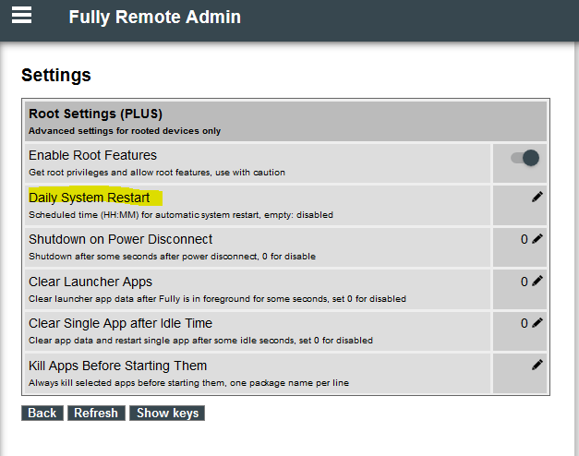Click the Settings page heading
The height and width of the screenshot is (456, 579).
(x=56, y=76)
